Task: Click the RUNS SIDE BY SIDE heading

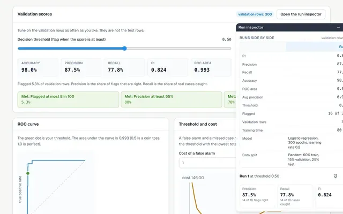Action: (x=257, y=38)
